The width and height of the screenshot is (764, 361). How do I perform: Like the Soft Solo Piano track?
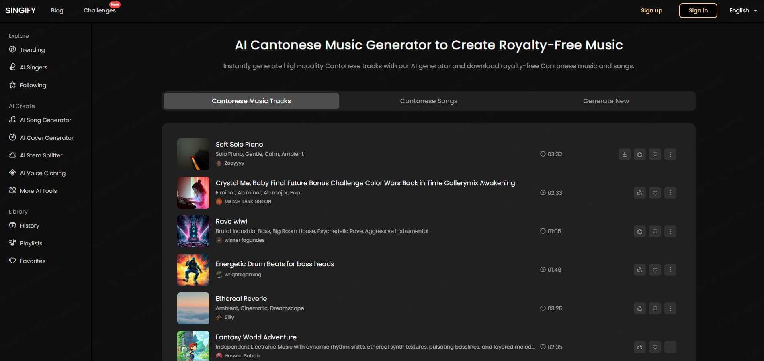639,154
